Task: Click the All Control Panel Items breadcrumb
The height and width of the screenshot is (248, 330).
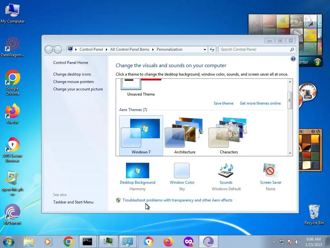Action: click(x=130, y=49)
